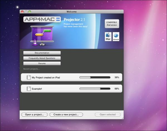Click the Universal badge icon

pyautogui.click(x=116, y=37)
